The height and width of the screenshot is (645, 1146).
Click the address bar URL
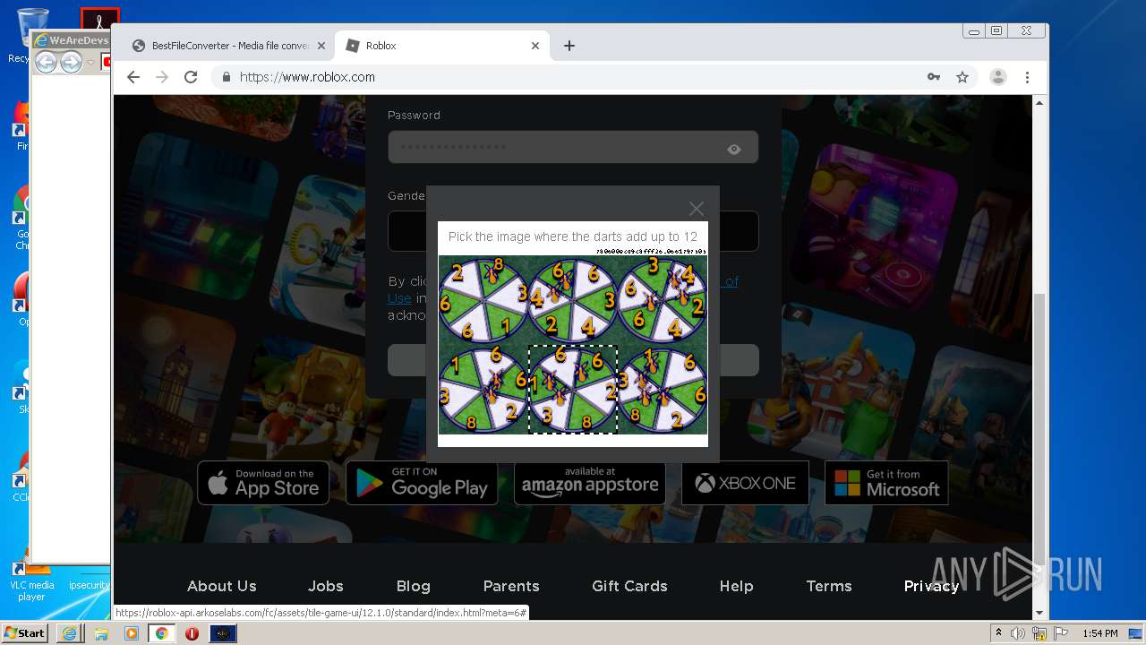307,77
